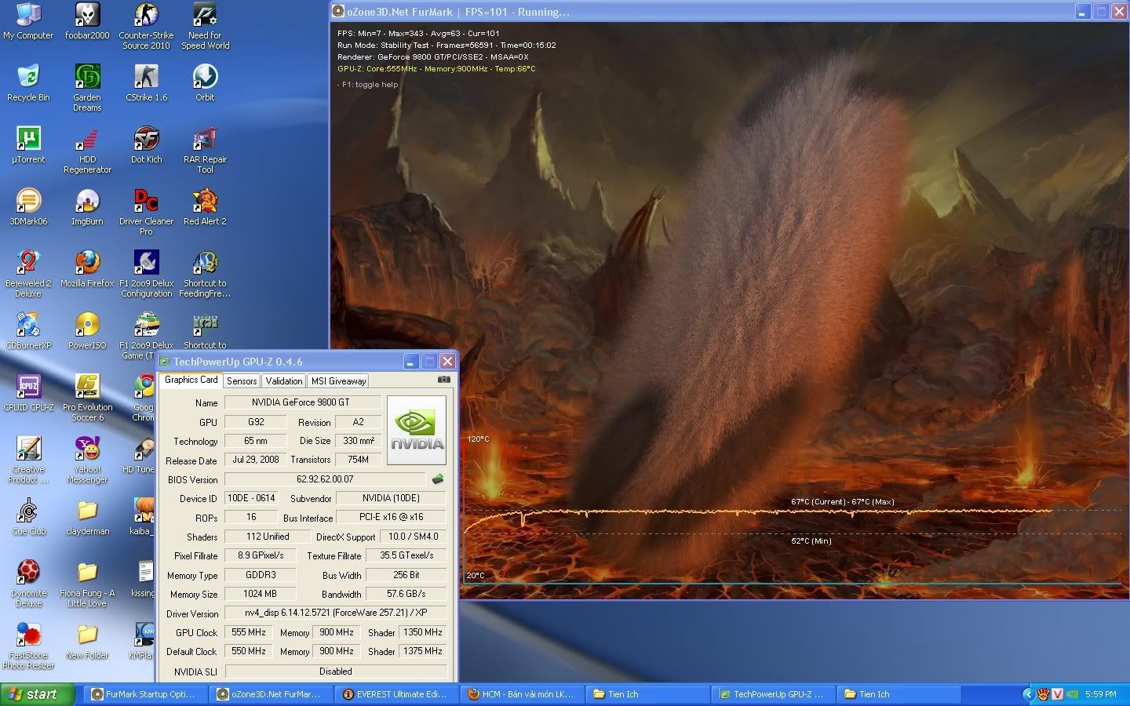Switch to oZone3D.Net FurMark taskbar button

pos(272,694)
